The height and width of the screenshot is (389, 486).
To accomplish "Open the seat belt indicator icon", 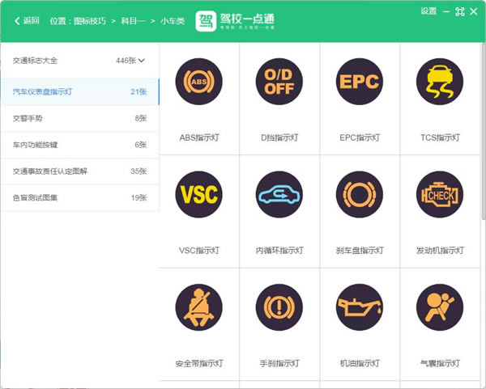I will coord(199,308).
